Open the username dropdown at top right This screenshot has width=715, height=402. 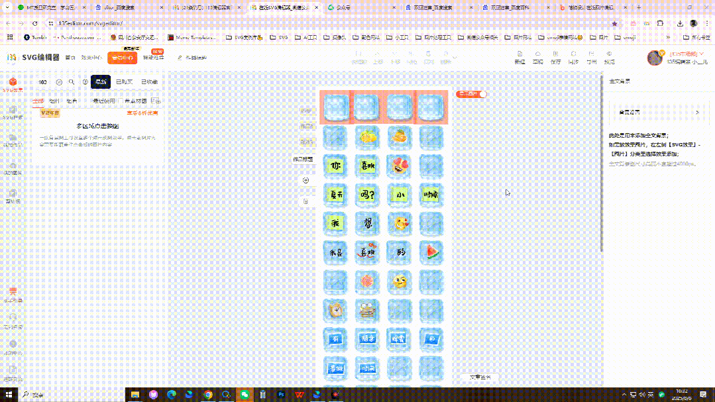(x=701, y=54)
